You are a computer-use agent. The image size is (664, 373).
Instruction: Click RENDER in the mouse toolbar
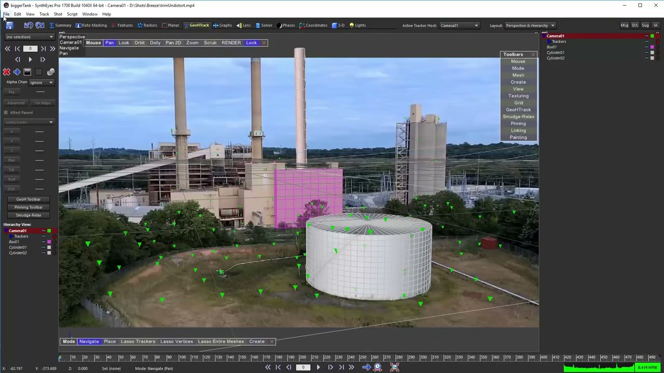click(x=231, y=43)
